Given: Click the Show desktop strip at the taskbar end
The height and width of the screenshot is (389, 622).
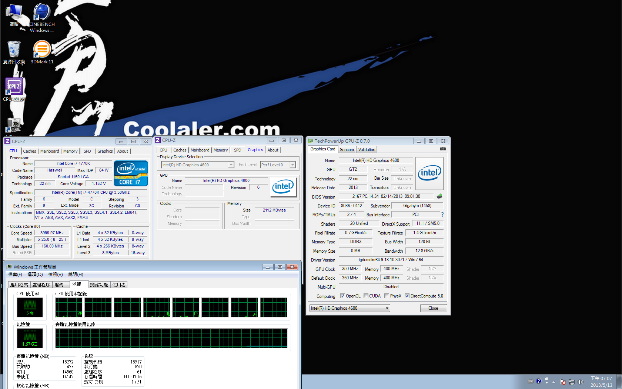Looking at the screenshot, I should click(x=619, y=382).
